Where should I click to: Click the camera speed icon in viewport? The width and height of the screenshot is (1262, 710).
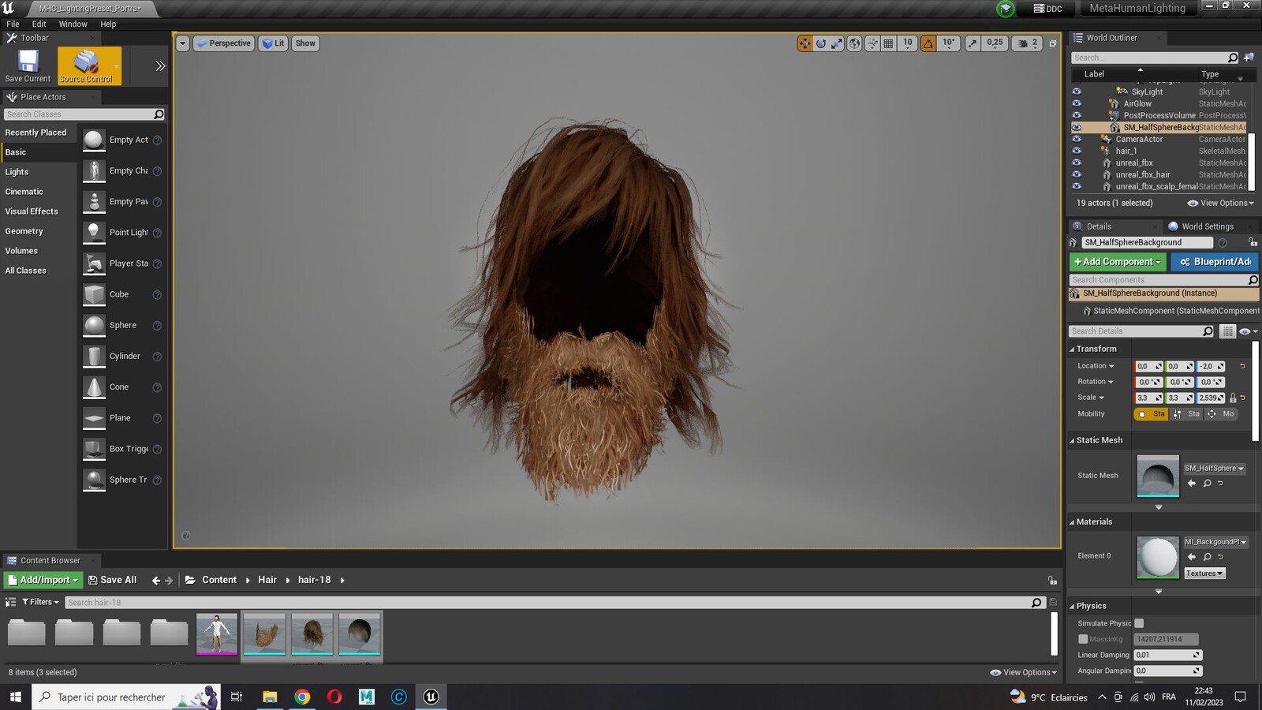1023,43
